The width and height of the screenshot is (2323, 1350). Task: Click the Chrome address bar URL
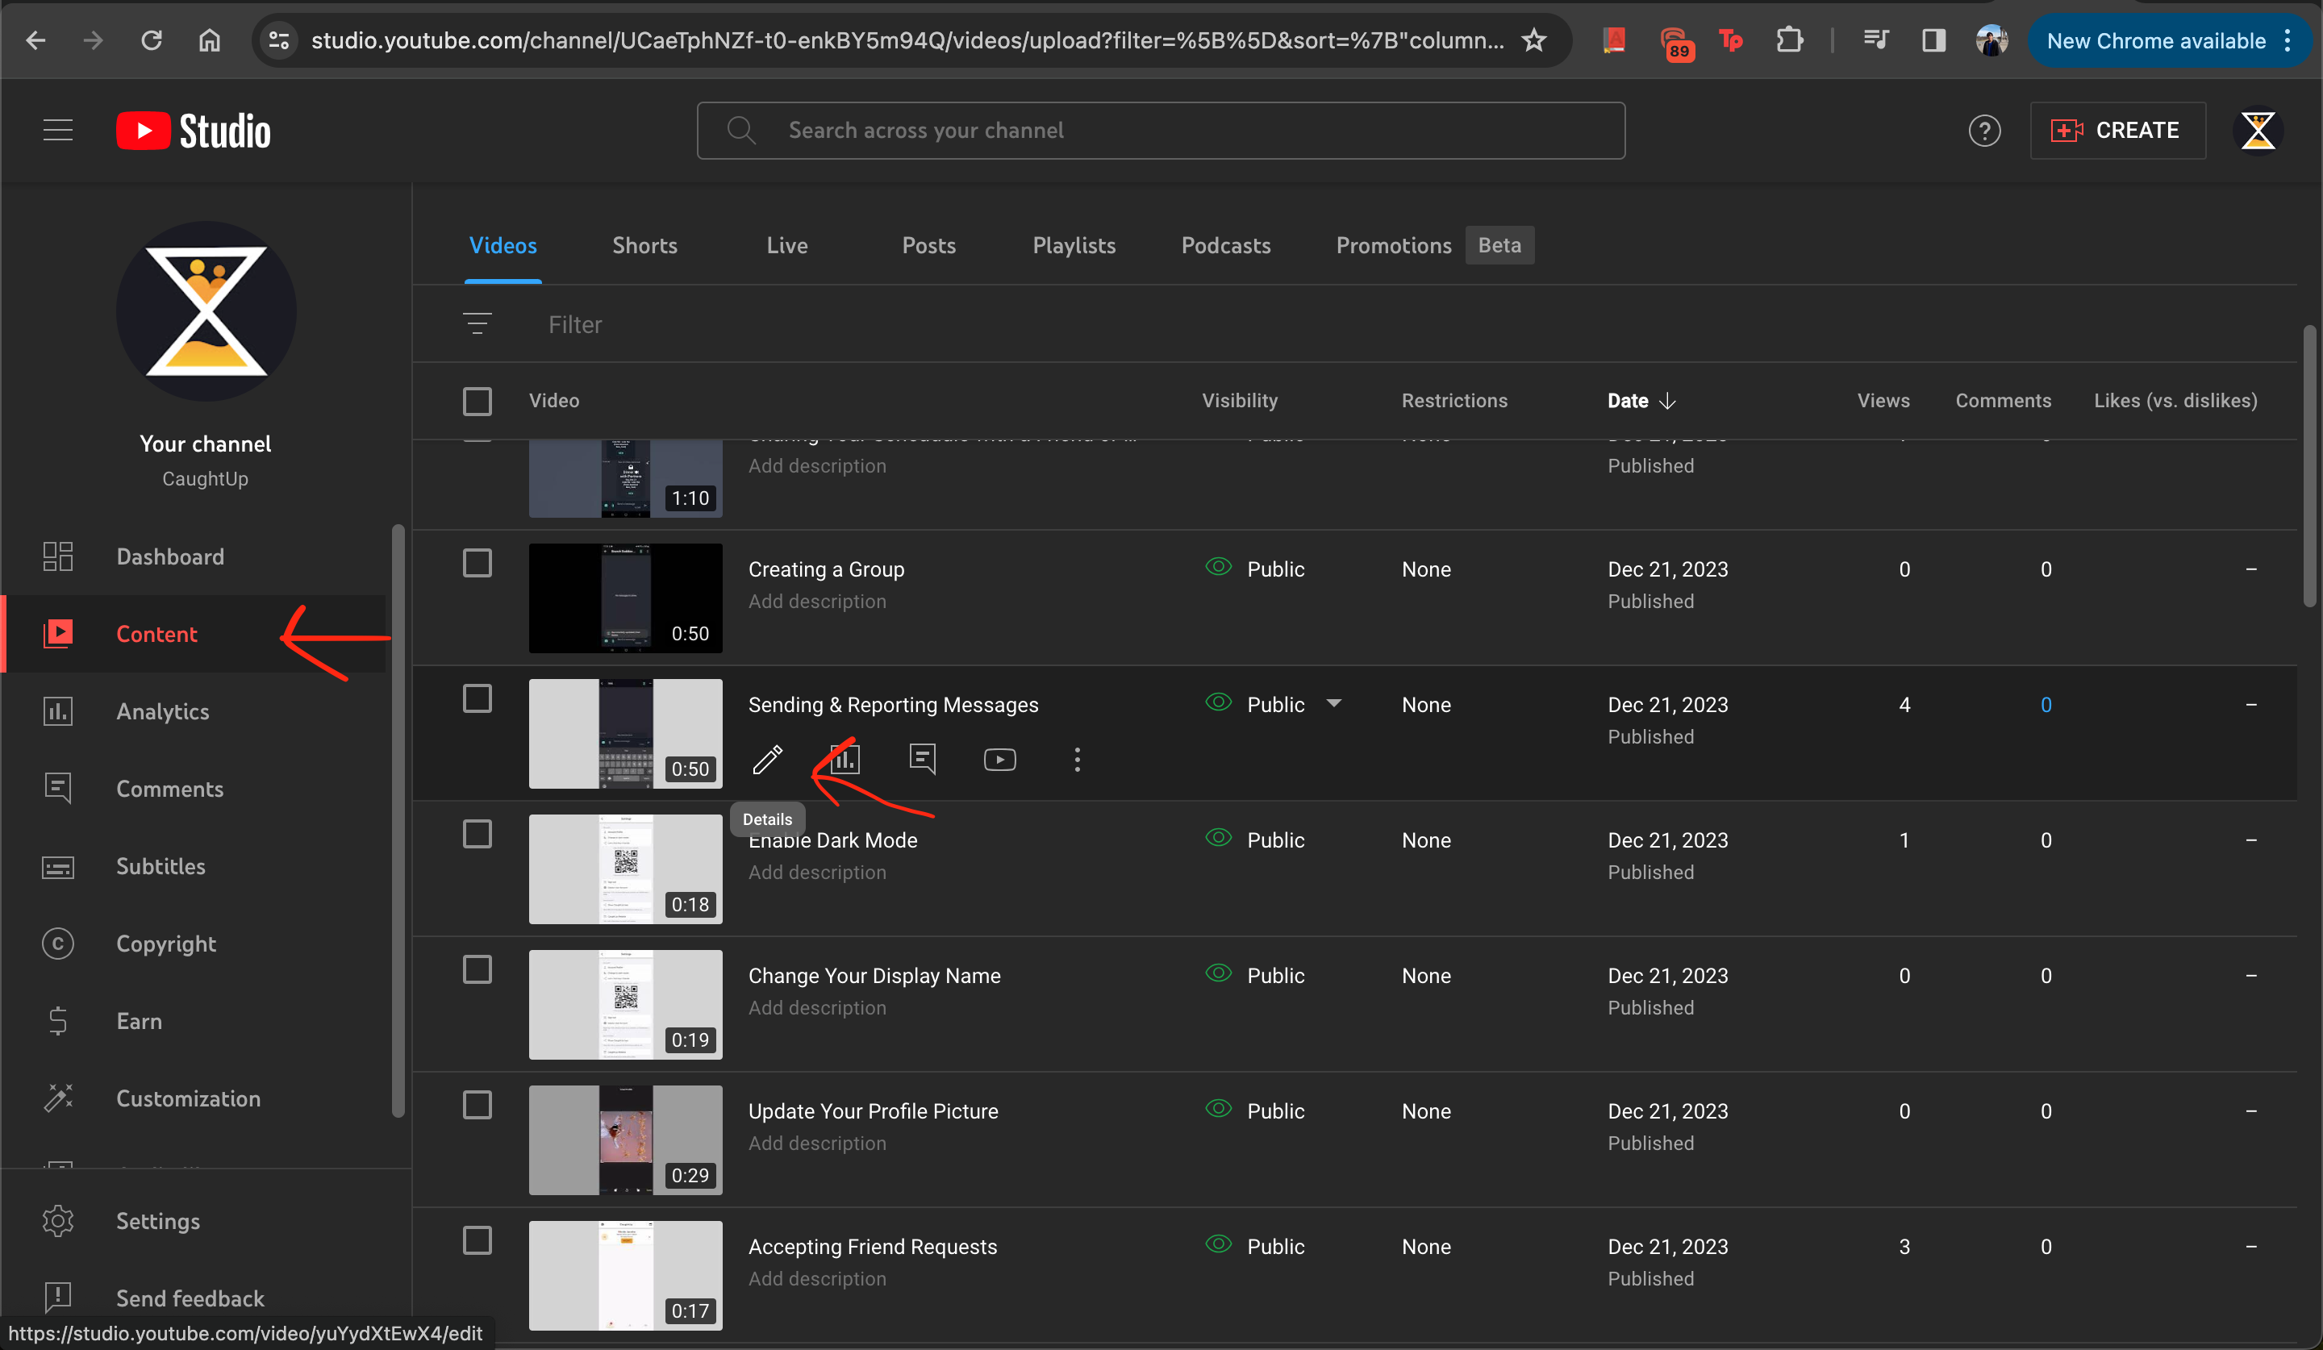click(907, 40)
